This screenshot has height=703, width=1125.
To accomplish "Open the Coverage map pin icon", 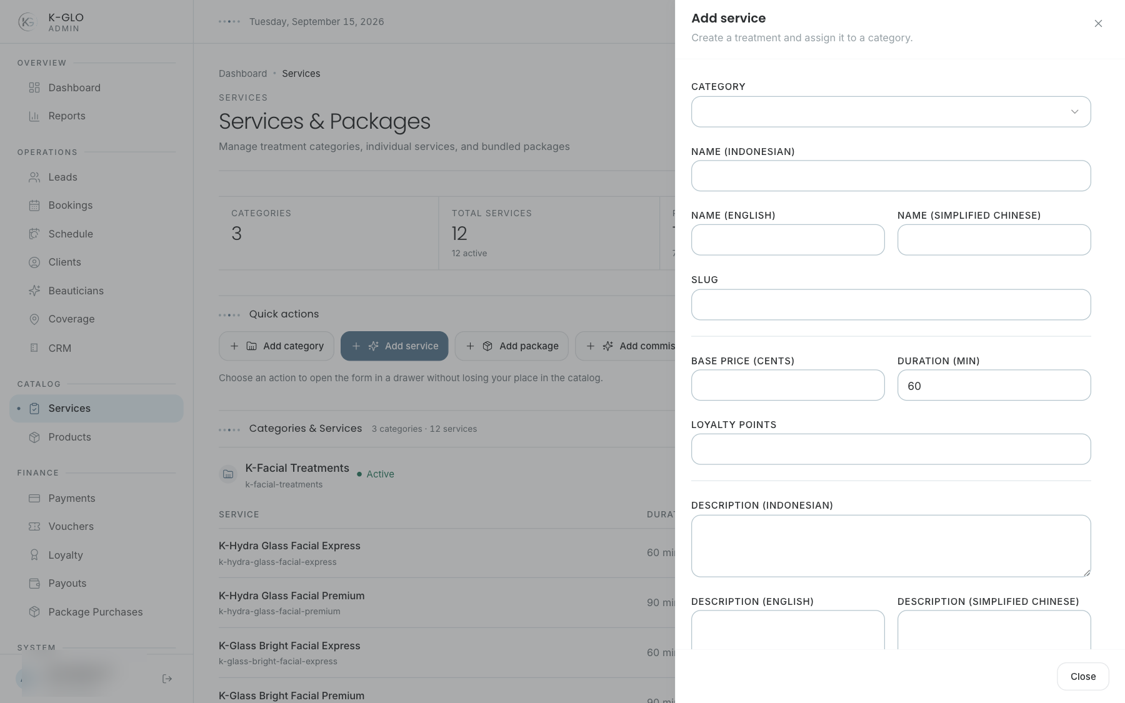I will (x=34, y=319).
